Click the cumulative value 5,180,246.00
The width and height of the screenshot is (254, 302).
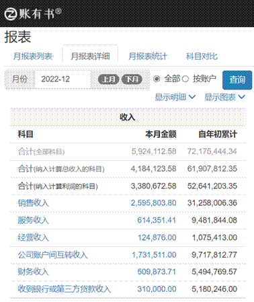tap(214, 289)
